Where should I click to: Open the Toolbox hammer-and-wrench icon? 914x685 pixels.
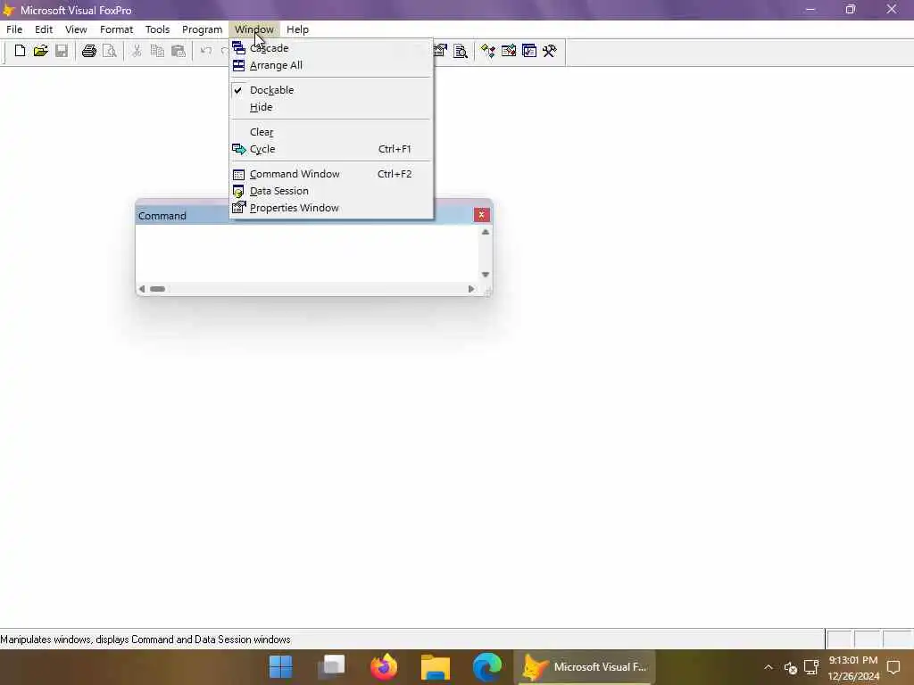point(550,51)
